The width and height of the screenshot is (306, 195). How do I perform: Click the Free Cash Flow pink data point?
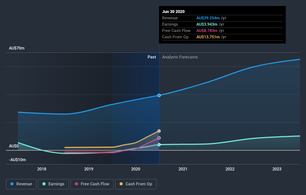tap(159, 138)
